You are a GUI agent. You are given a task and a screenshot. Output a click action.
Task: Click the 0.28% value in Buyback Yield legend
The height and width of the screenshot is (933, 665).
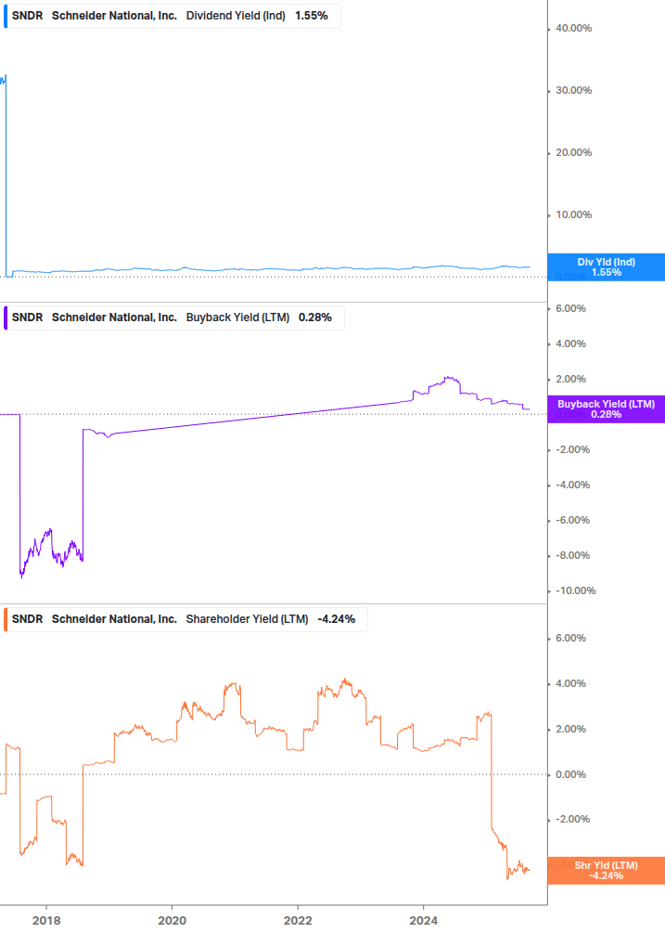(315, 317)
